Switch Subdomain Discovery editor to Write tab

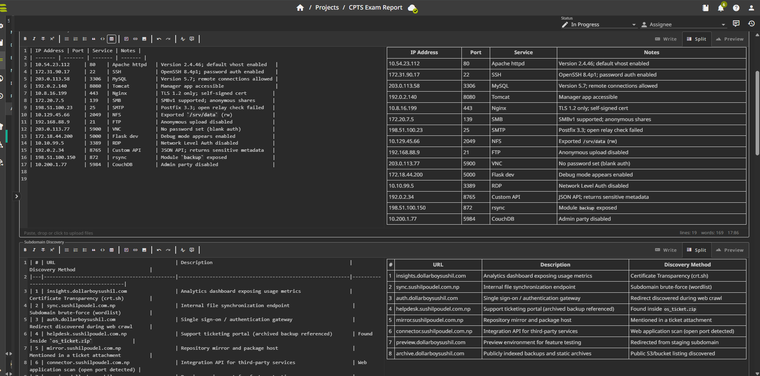pos(666,250)
